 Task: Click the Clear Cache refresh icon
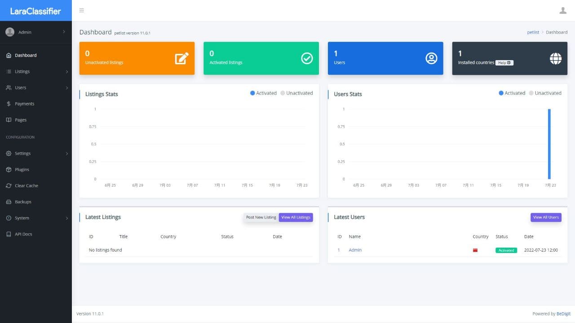(x=9, y=186)
